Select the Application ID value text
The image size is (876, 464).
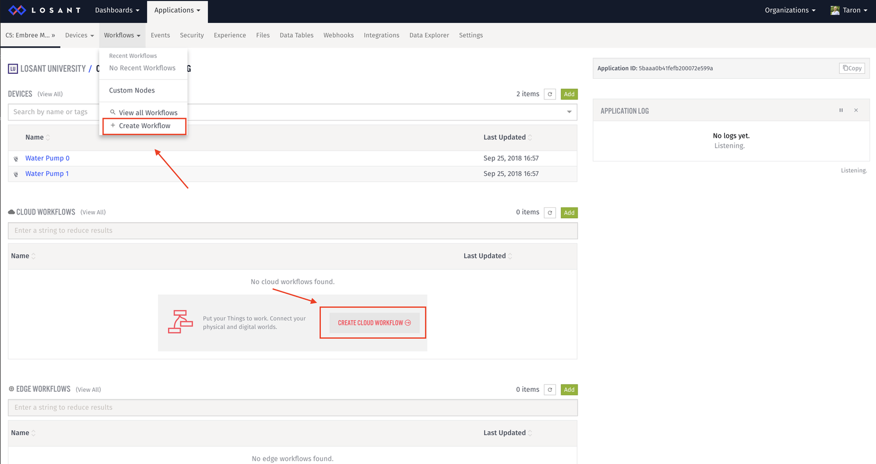pyautogui.click(x=676, y=68)
